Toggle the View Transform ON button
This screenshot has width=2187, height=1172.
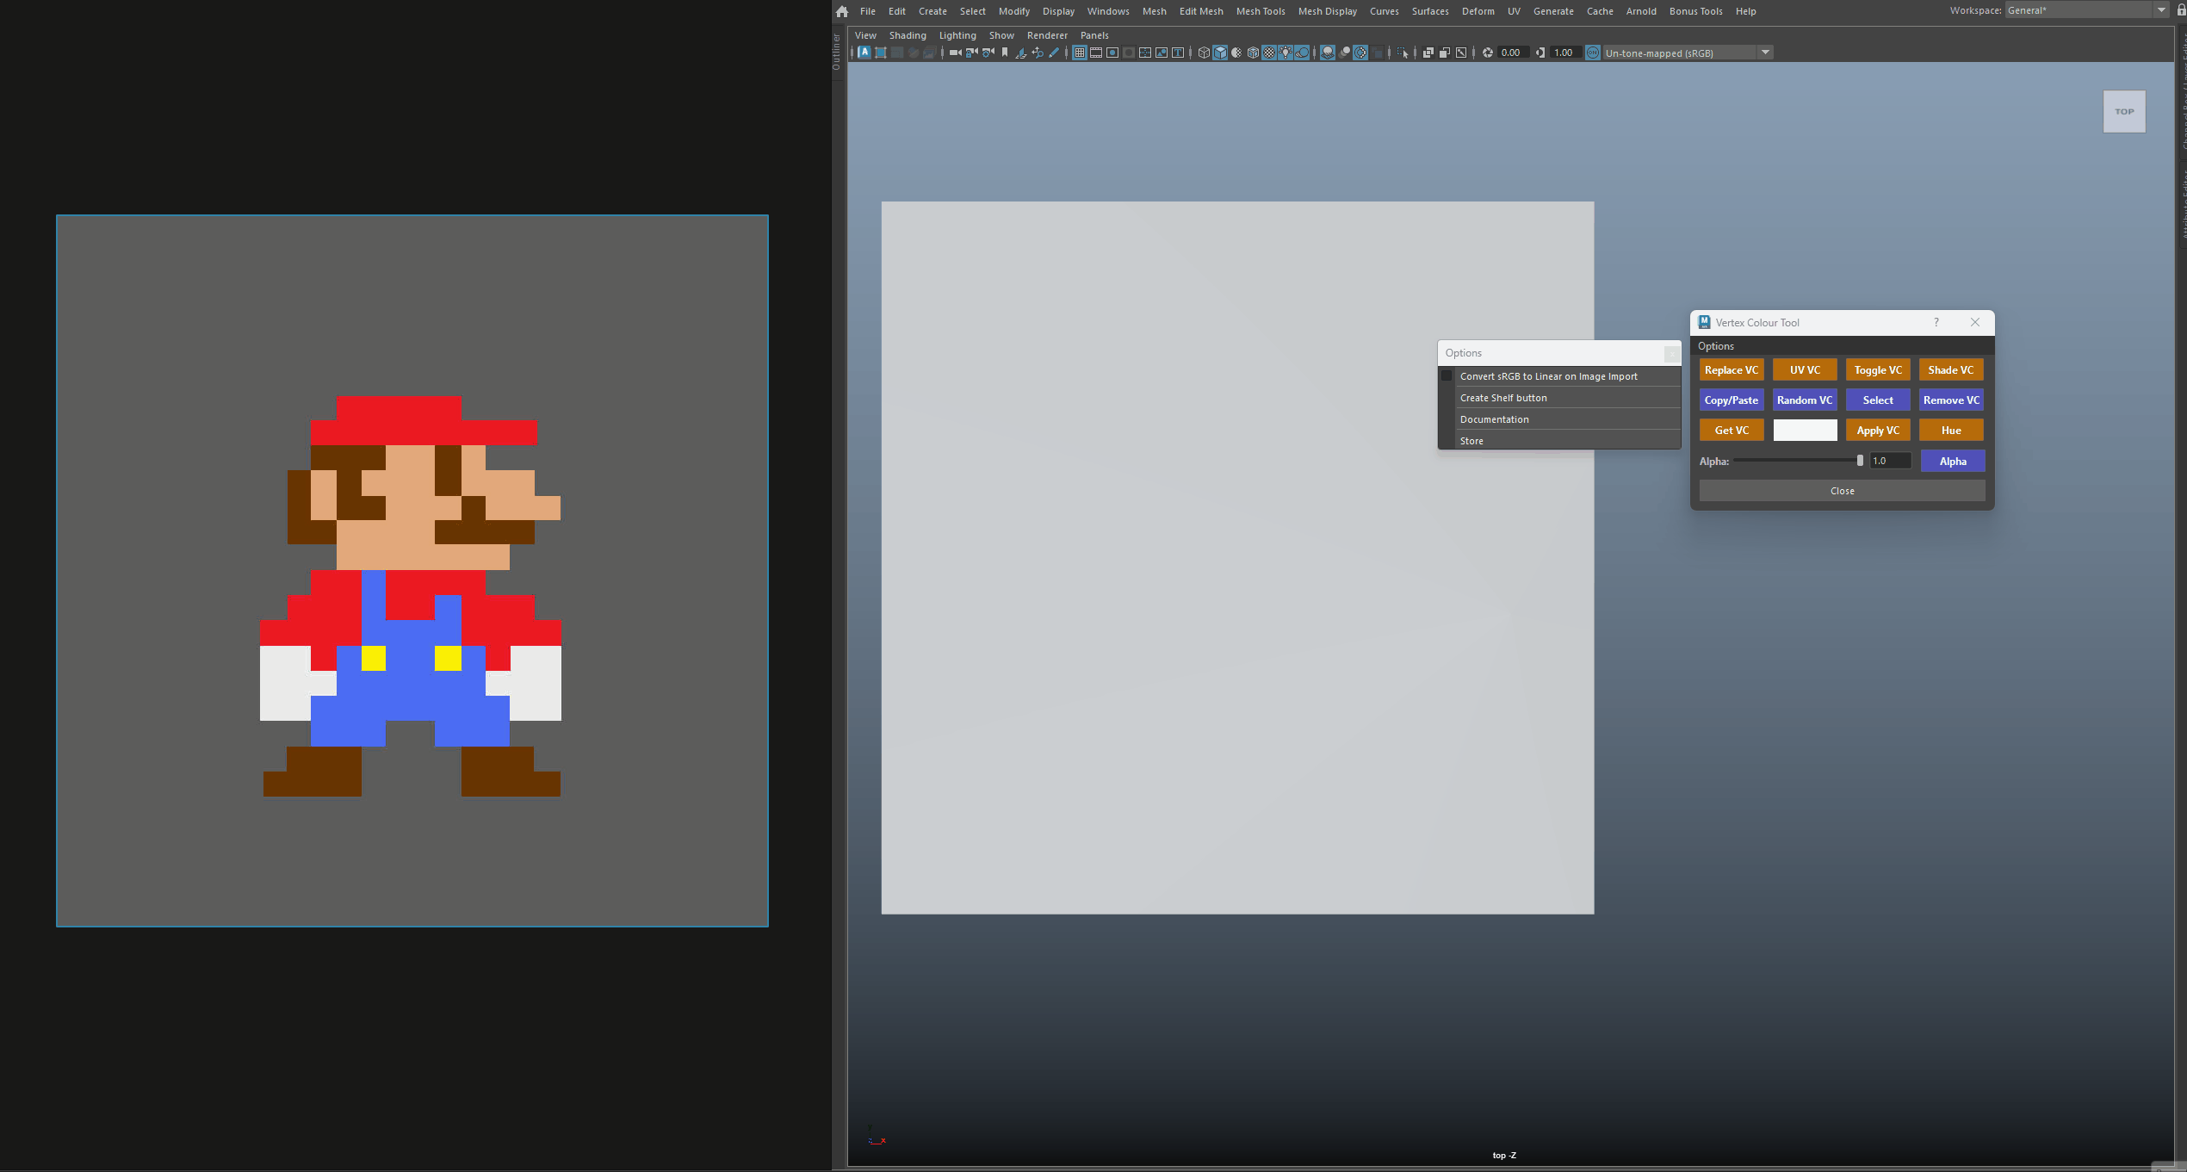point(1593,53)
